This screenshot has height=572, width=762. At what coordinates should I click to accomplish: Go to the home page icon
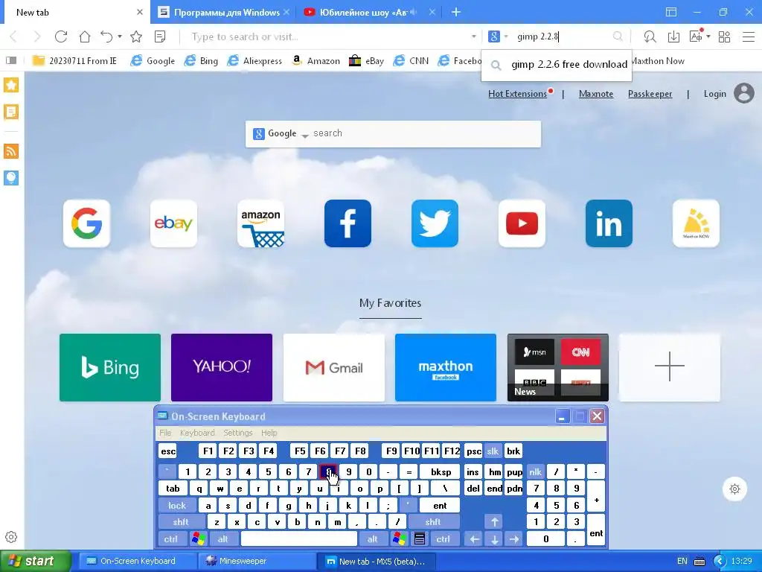coord(85,36)
